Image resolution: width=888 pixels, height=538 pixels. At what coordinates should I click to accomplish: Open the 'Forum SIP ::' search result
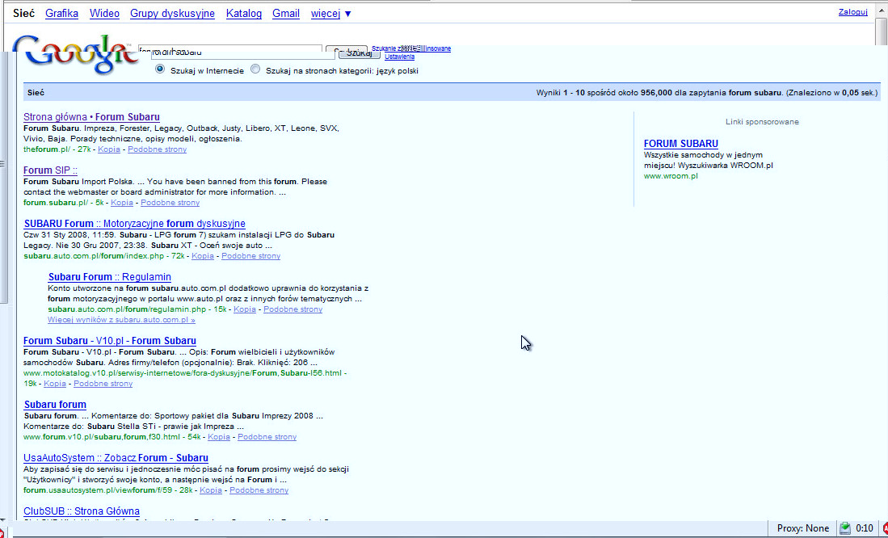[x=50, y=170]
